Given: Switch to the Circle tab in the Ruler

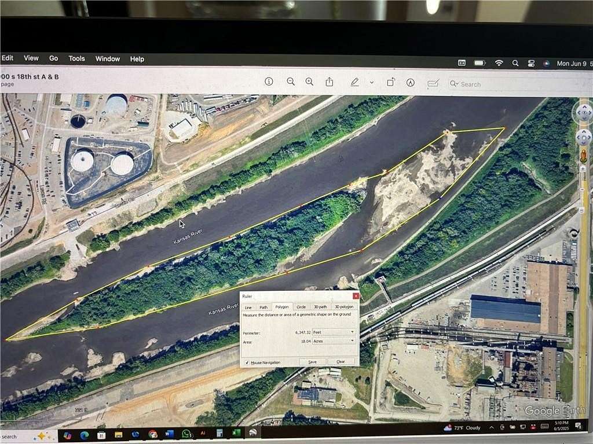Looking at the screenshot, I should [x=301, y=307].
